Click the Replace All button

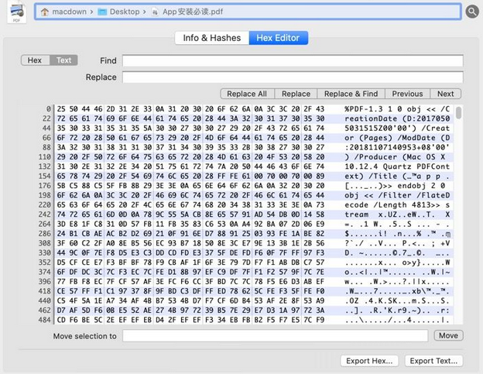[x=247, y=94]
